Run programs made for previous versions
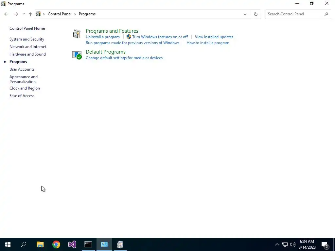 [132, 43]
